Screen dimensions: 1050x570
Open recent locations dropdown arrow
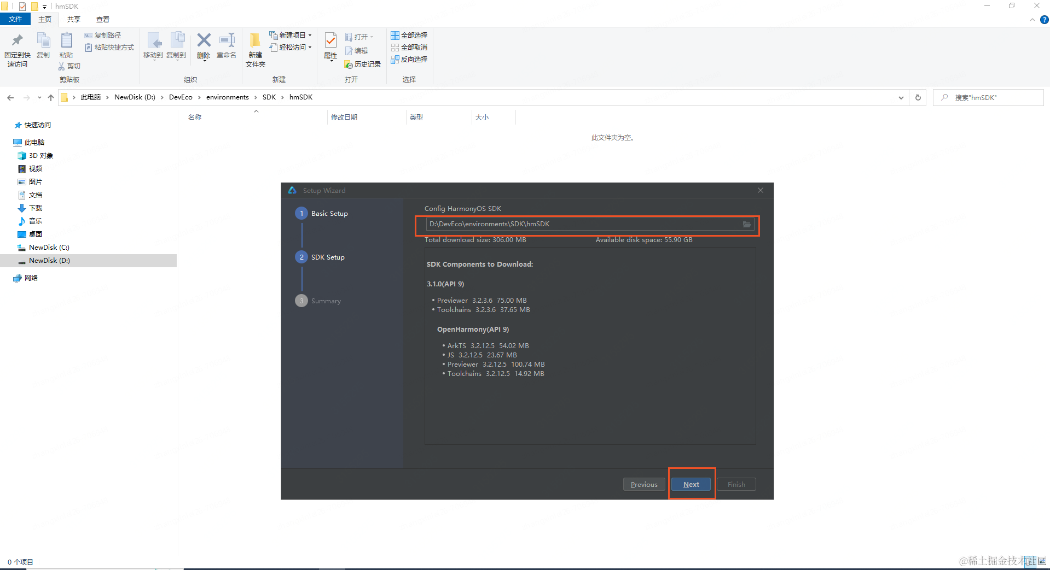[x=39, y=97]
